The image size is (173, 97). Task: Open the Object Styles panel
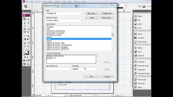tap(142, 42)
